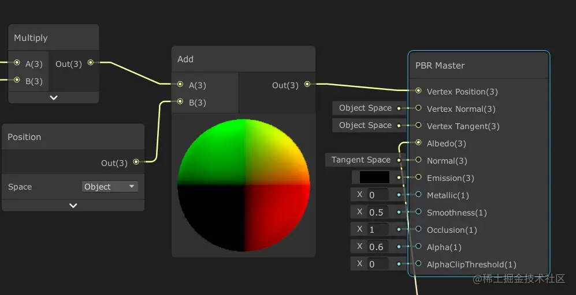This screenshot has height=295, width=576.
Task: Click the AlphaClipThreshold(1) input port
Action: (418, 263)
